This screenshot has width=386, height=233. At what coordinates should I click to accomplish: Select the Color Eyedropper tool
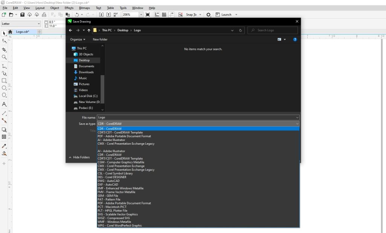4,146
